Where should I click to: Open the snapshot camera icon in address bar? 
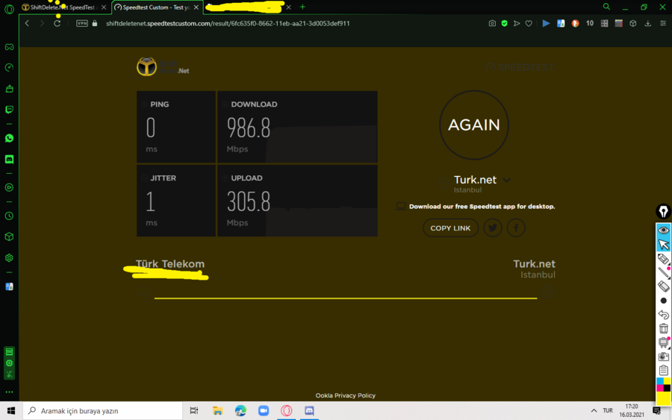[492, 24]
